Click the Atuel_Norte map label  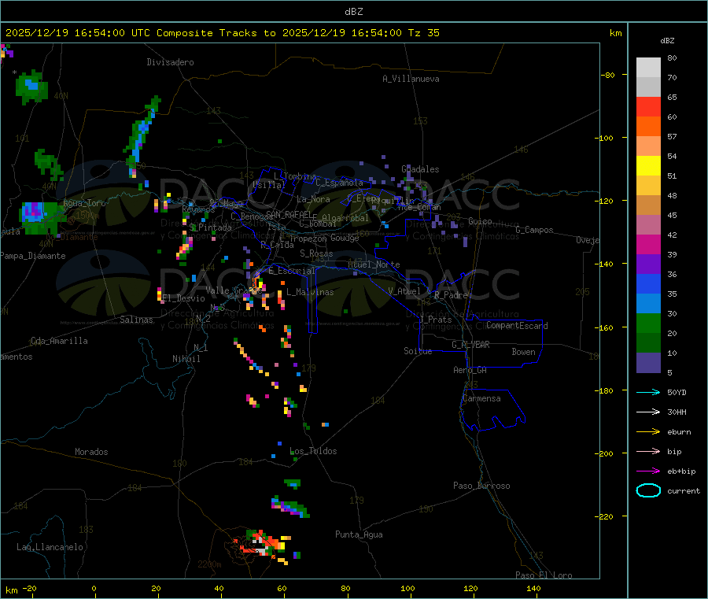coord(374,264)
